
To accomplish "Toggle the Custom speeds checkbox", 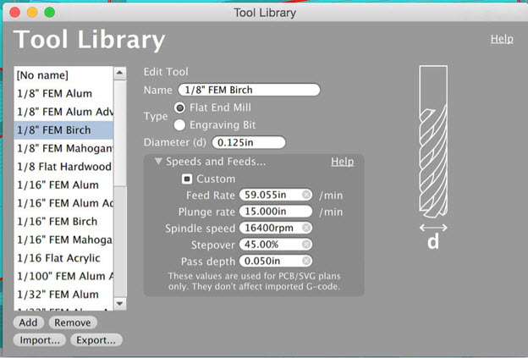I will (187, 179).
